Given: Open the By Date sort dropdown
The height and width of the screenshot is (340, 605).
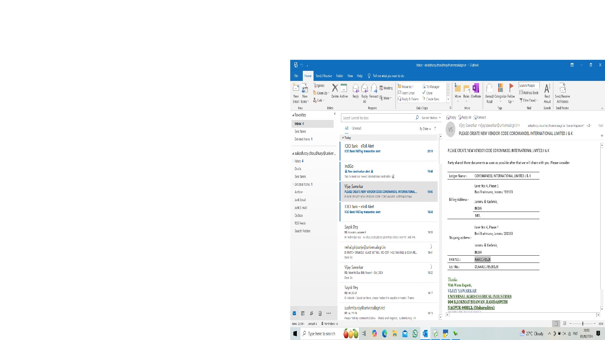Looking at the screenshot, I should click(x=425, y=129).
